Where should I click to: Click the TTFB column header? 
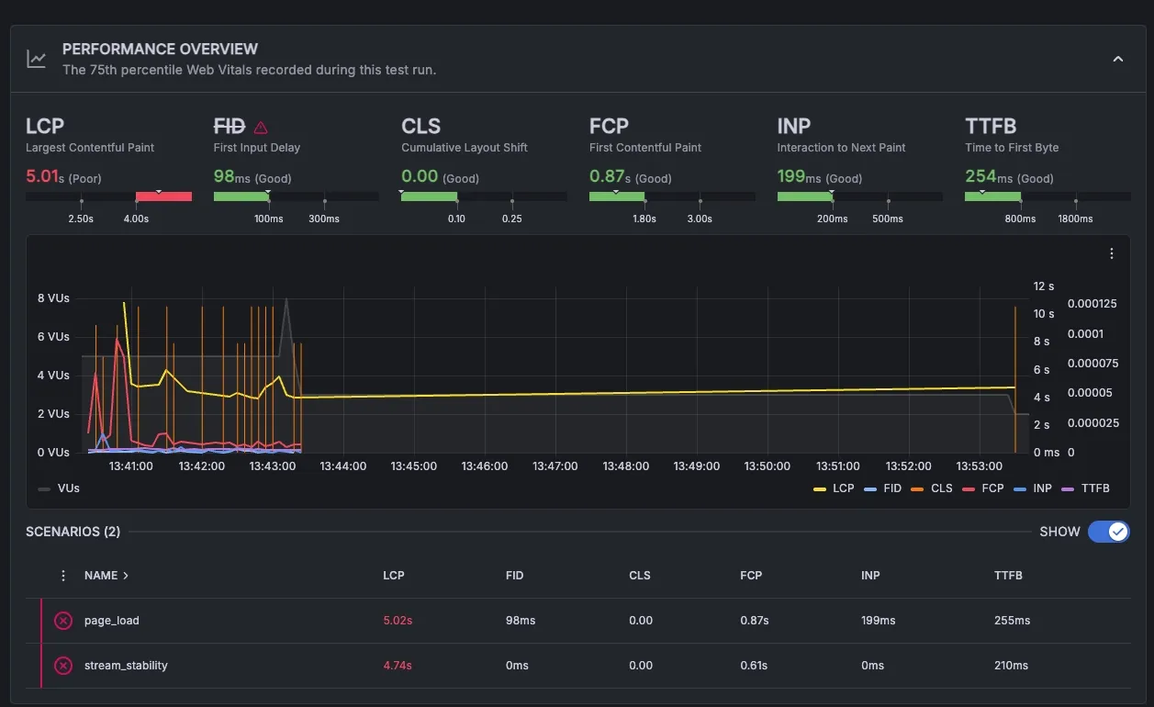click(1008, 576)
